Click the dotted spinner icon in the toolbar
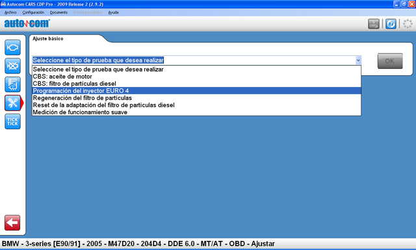The width and height of the screenshot is (416, 250). click(408, 24)
